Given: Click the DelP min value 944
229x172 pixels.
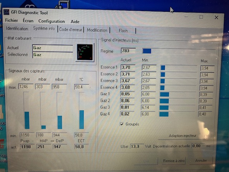Looking at the screenshot, I should [60, 135].
